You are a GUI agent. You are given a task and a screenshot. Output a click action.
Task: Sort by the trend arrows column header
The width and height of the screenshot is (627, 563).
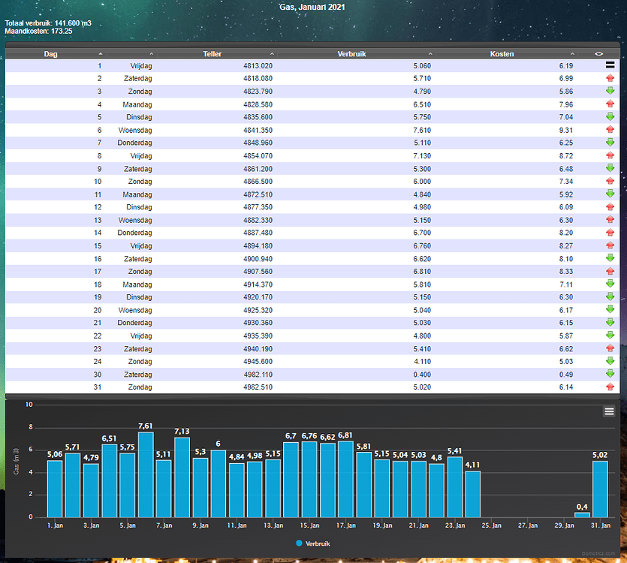tap(598, 53)
